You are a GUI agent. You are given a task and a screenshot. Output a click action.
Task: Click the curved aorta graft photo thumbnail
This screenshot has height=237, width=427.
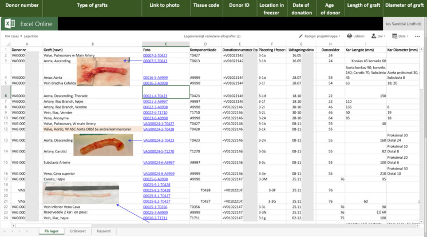(x=104, y=144)
